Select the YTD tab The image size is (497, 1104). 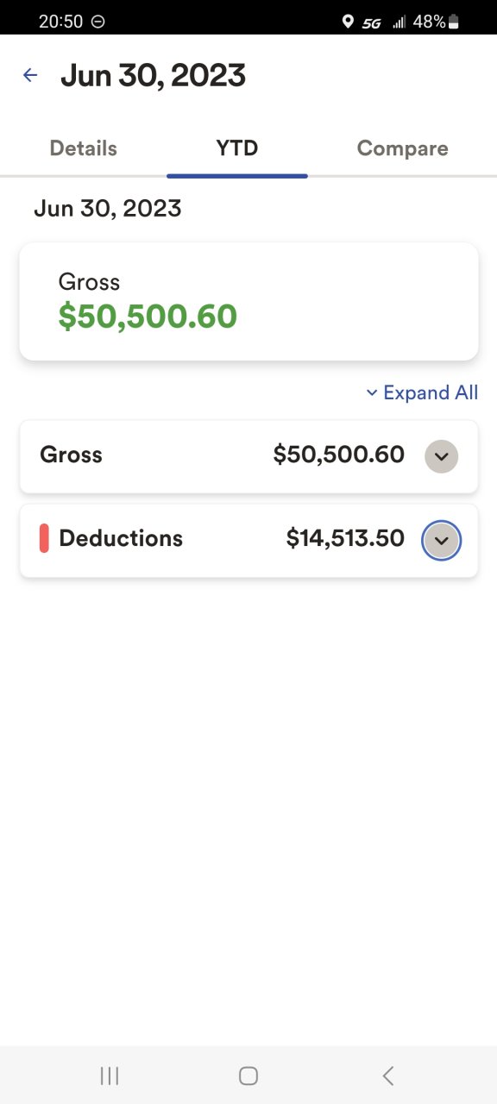pyautogui.click(x=237, y=148)
